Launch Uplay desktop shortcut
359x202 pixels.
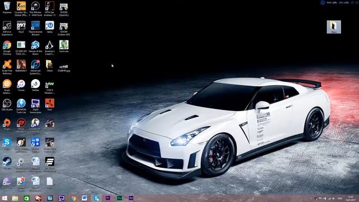[x=50, y=27]
